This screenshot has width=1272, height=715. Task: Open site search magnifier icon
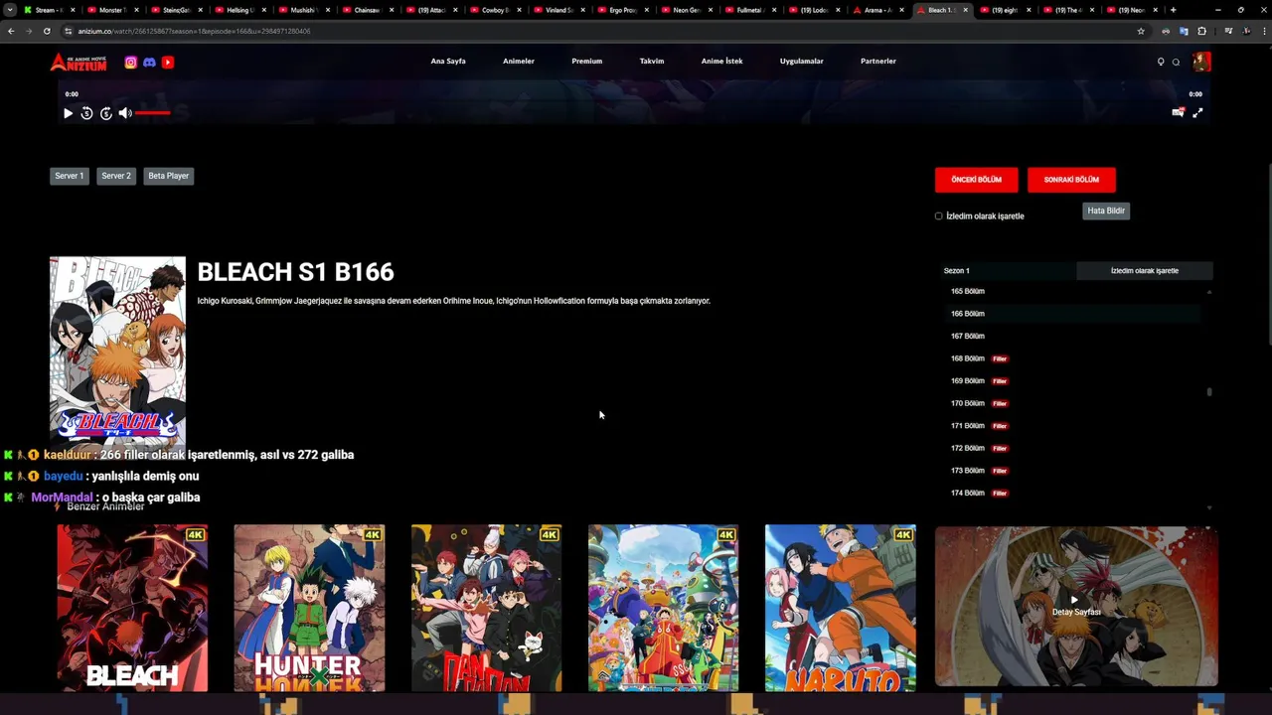(1176, 62)
